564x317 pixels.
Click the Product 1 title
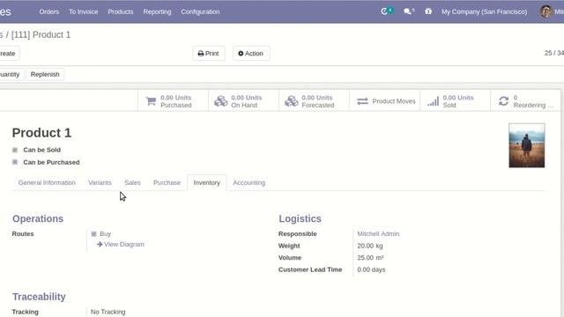[41, 133]
